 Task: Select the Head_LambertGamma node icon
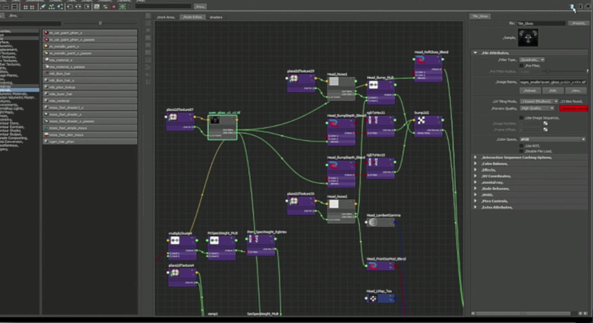pyautogui.click(x=373, y=222)
